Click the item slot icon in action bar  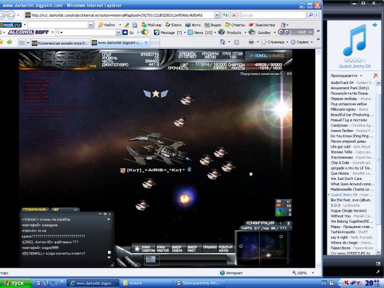[x=151, y=260]
